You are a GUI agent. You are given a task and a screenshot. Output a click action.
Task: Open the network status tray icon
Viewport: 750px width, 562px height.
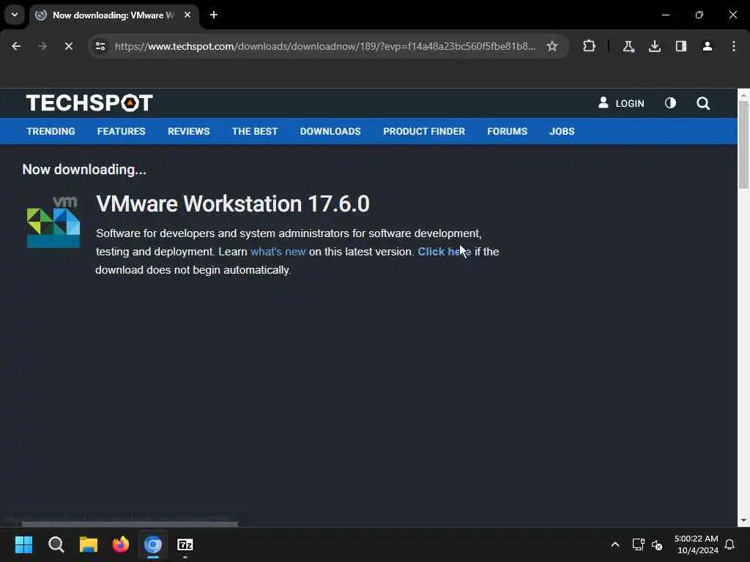click(x=638, y=544)
